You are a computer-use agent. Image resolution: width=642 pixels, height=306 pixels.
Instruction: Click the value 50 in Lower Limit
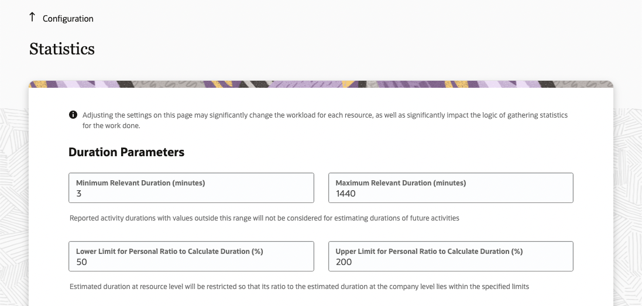pos(81,262)
